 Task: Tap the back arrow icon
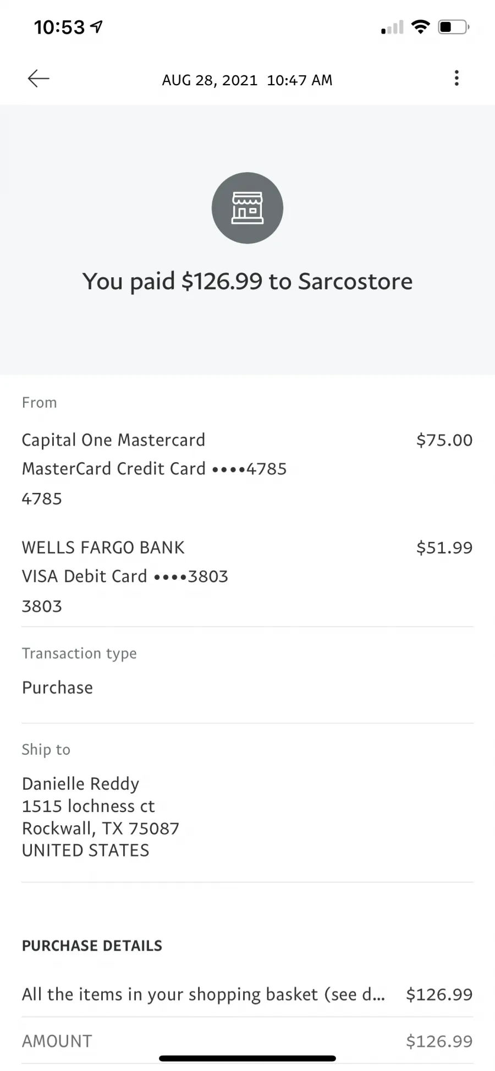tap(38, 79)
